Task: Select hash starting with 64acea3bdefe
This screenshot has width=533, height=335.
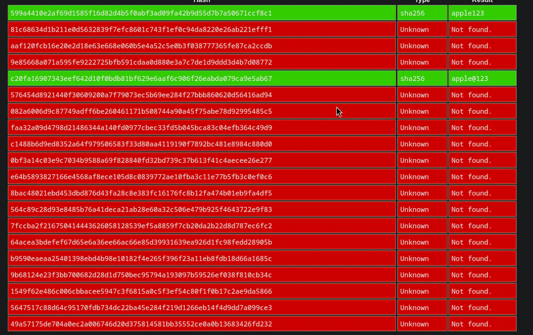Action: coord(202,242)
